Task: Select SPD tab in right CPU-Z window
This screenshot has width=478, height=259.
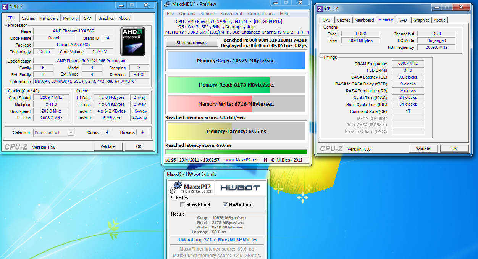Action: point(403,20)
